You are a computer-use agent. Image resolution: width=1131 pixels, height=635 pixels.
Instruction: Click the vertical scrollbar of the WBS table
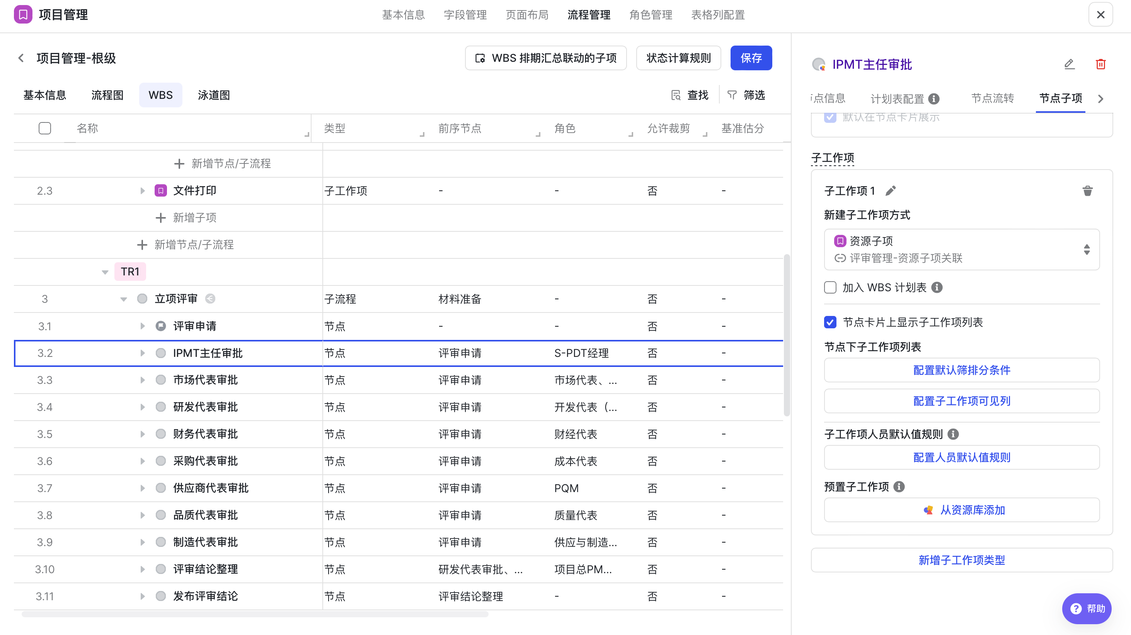(787, 335)
